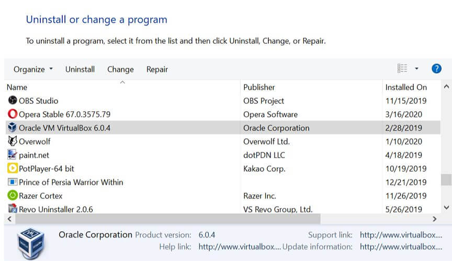
Task: Click the Overwolf wolf icon
Action: pyautogui.click(x=13, y=141)
